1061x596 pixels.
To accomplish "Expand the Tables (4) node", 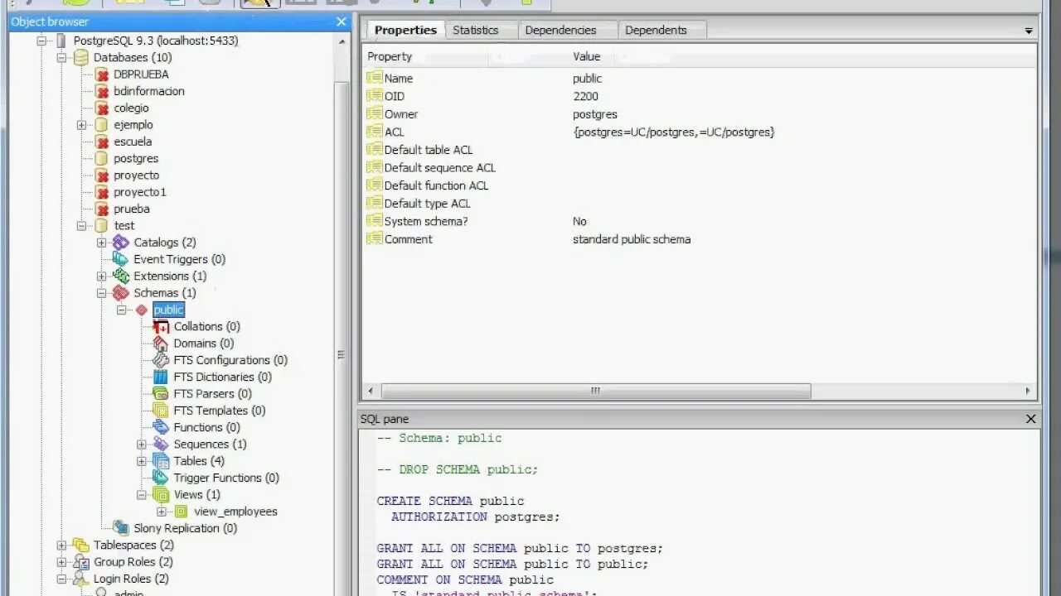I will pyautogui.click(x=142, y=461).
